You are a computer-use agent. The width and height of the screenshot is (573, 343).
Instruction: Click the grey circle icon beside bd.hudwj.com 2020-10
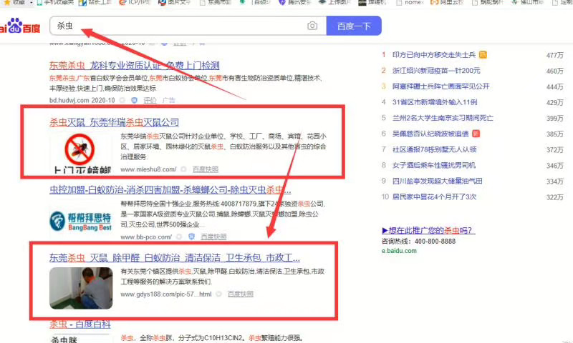point(122,100)
